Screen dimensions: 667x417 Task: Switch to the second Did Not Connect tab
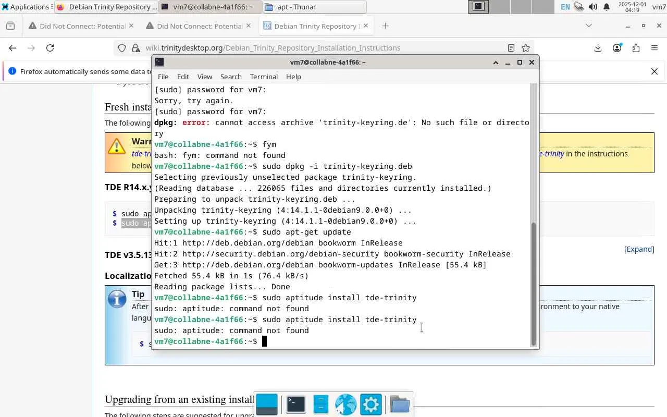[199, 26]
